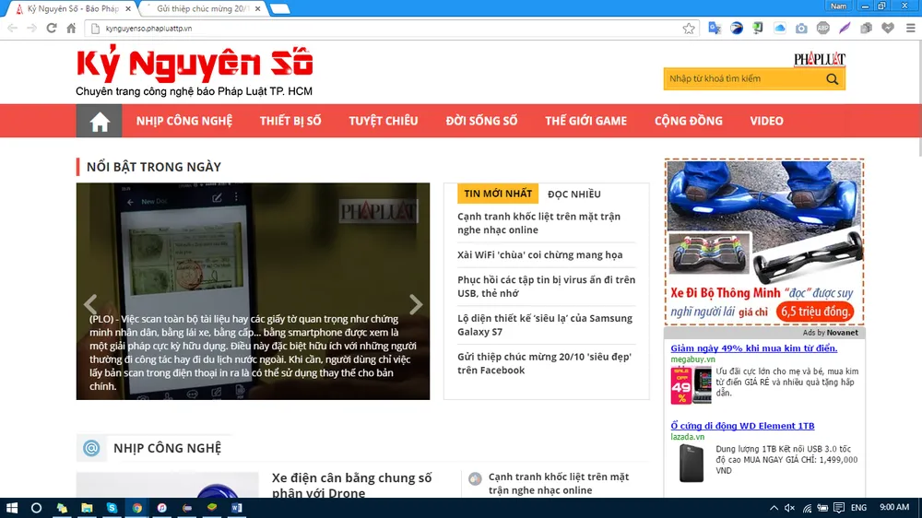The width and height of the screenshot is (922, 518).
Task: Open the eagle globe extension icon
Action: click(x=736, y=29)
